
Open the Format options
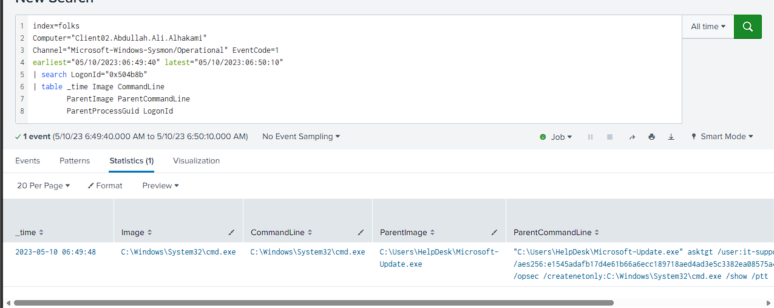coord(105,185)
